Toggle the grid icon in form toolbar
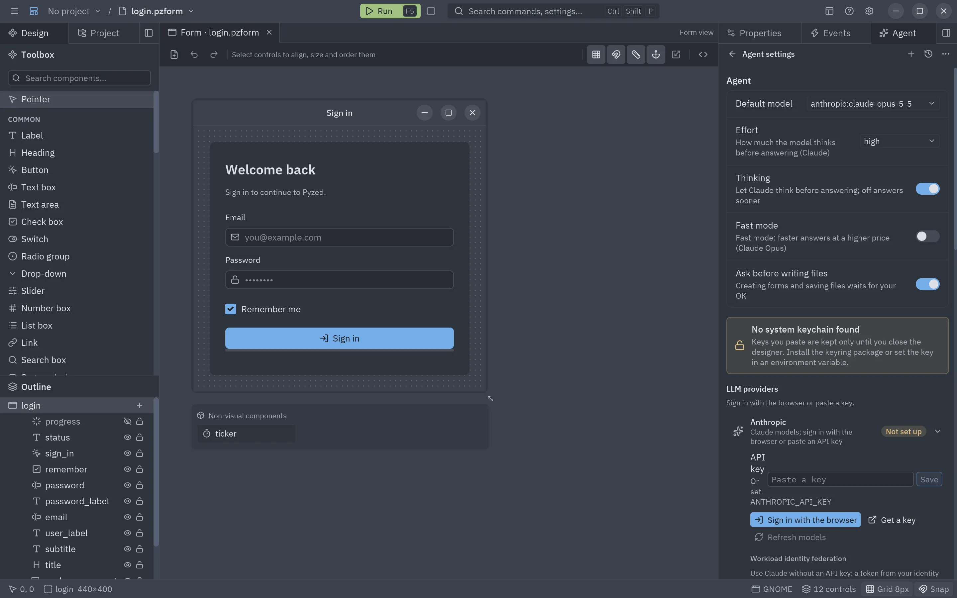 point(596,54)
